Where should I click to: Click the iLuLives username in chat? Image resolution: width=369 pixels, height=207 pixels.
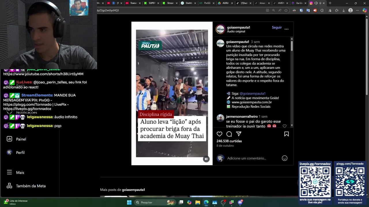(24, 82)
